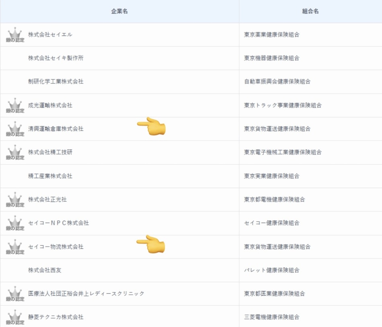Select company name セイコー物流株式会社
This screenshot has height=327, width=382.
pyautogui.click(x=56, y=246)
